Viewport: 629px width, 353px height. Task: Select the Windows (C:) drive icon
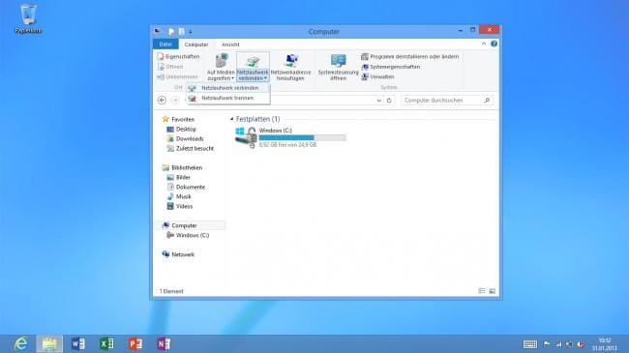(246, 137)
